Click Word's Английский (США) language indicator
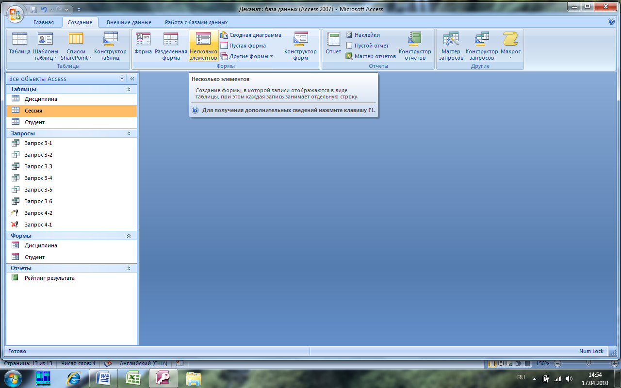Screen dimensions: 621x388 (x=144, y=363)
